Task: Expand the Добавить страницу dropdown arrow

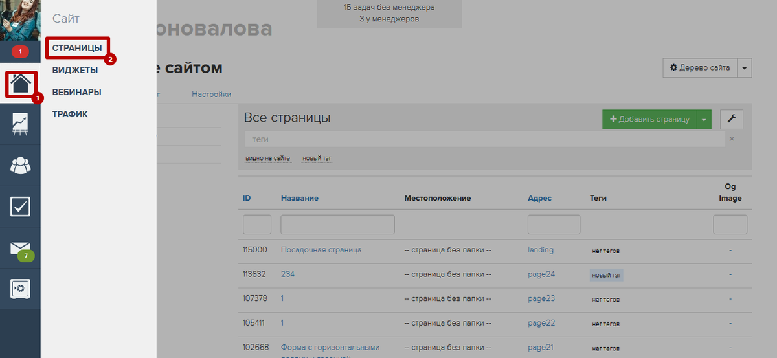Action: (x=704, y=119)
